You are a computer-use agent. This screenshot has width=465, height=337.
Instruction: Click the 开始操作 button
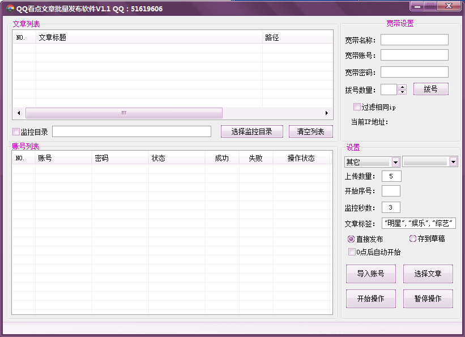point(370,298)
